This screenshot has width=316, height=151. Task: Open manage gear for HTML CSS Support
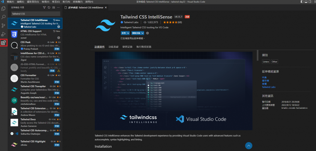(59, 38)
